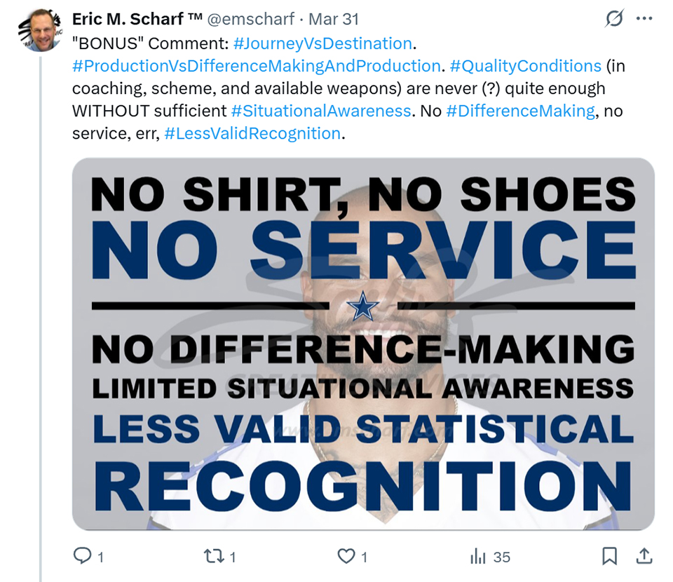Like the post with heart icon
Viewport: 673px width, 582px height.
coord(346,556)
